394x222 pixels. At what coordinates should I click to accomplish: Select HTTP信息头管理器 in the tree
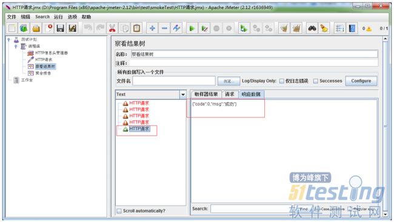52,53
